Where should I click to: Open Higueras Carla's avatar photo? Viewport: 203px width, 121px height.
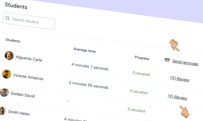(x=9, y=56)
